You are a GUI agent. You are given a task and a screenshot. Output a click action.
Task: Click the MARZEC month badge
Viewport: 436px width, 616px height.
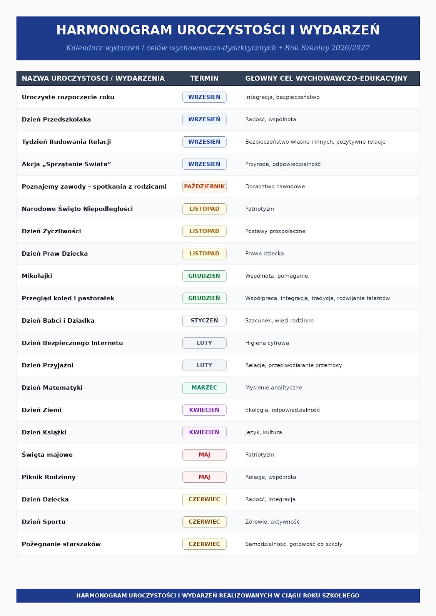click(x=204, y=387)
